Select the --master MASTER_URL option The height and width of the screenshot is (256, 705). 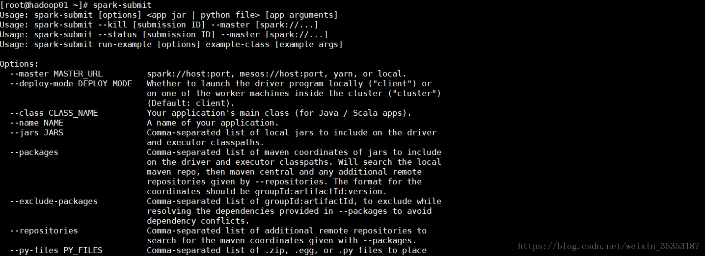pos(56,74)
